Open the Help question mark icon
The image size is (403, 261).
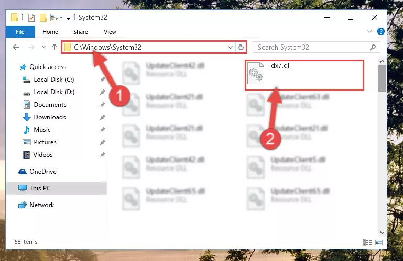click(x=380, y=31)
